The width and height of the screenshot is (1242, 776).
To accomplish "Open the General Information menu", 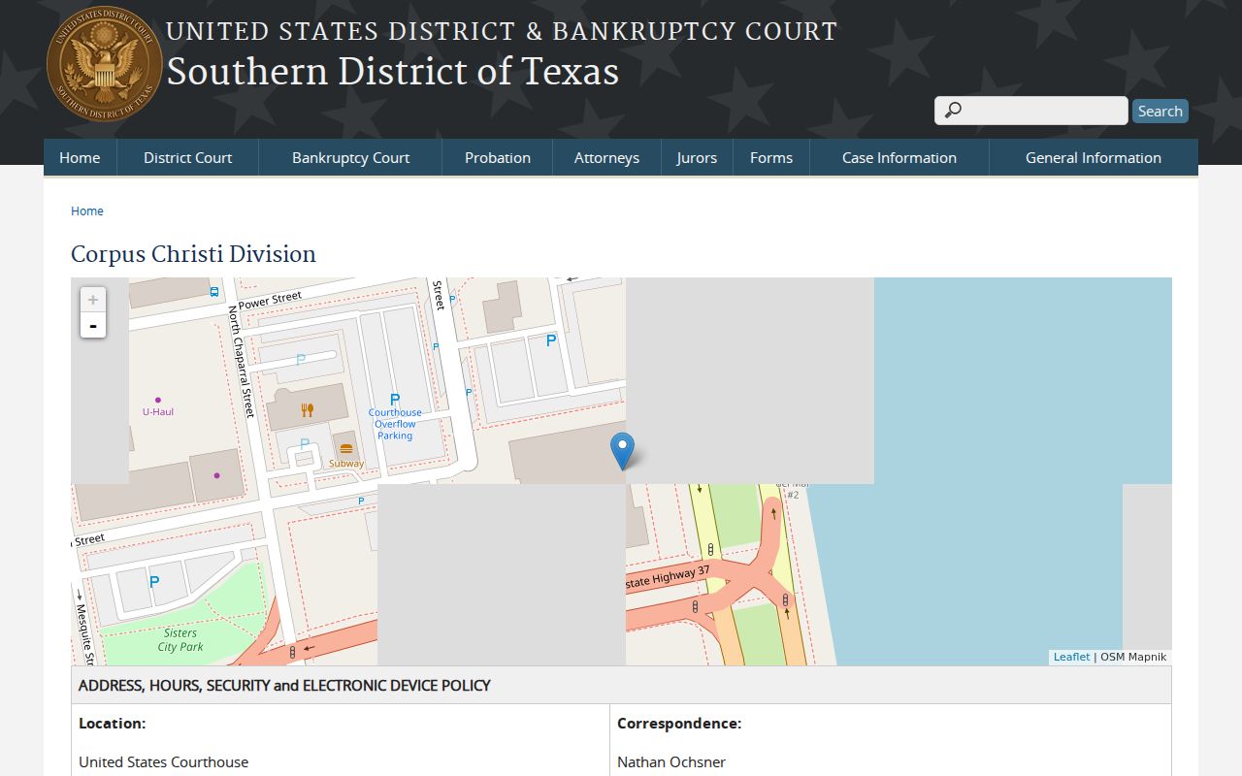I will pyautogui.click(x=1094, y=157).
